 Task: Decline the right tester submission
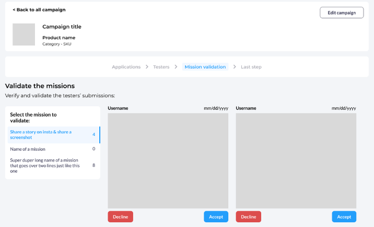point(248,217)
